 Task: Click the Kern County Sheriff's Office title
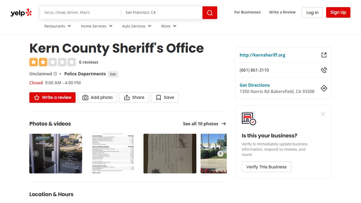pyautogui.click(x=117, y=48)
